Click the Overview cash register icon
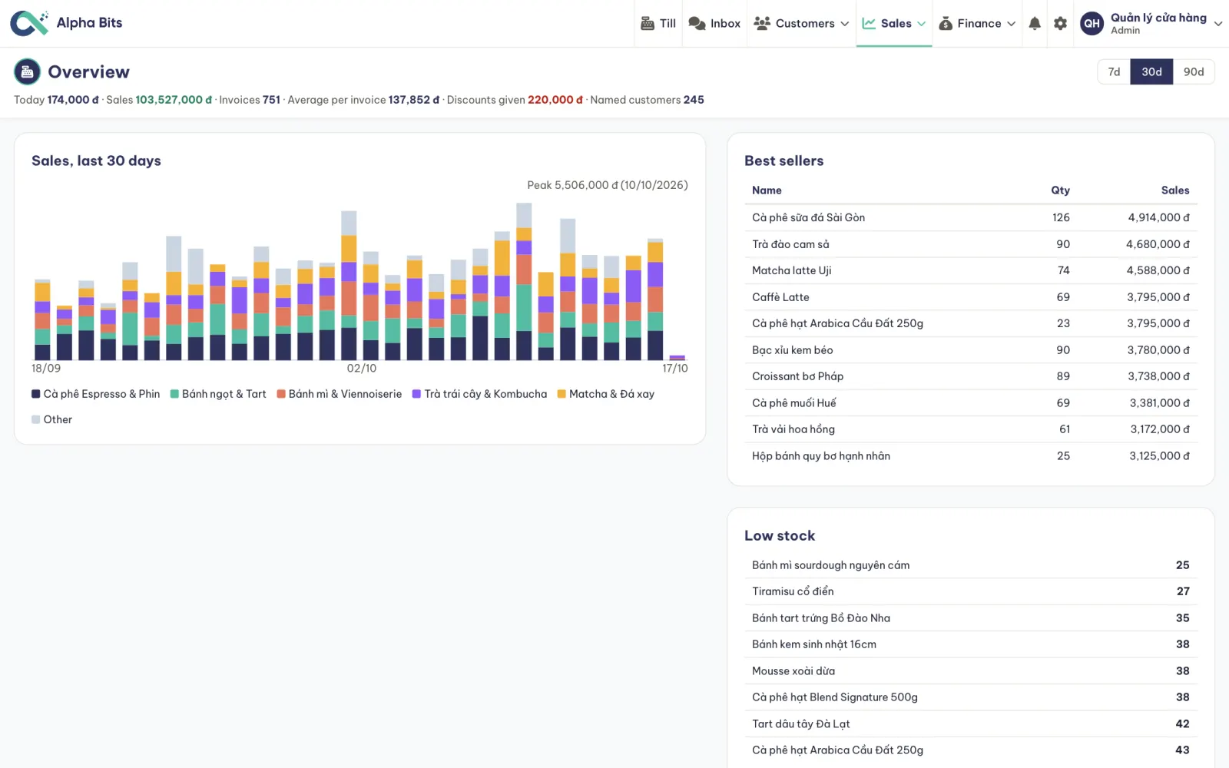The image size is (1229, 768). (27, 72)
